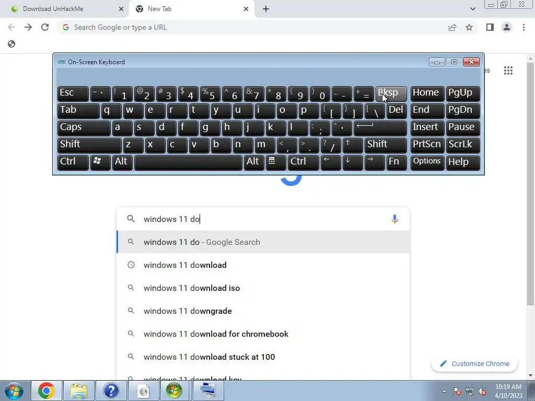Click the space bar on On-Screen Keyboard
The image size is (535, 401).
(188, 163)
